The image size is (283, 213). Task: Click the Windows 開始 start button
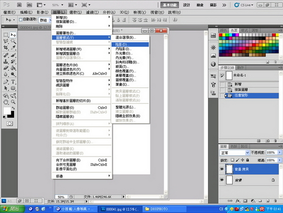coord(12,209)
